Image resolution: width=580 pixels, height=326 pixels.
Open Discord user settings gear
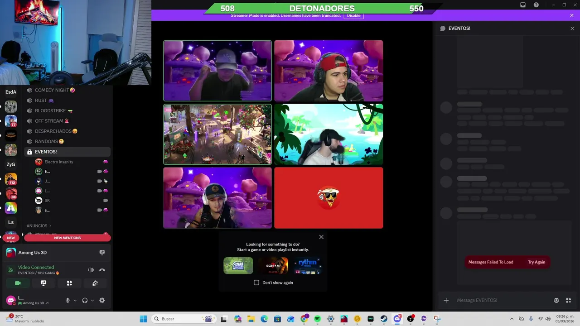pyautogui.click(x=102, y=300)
